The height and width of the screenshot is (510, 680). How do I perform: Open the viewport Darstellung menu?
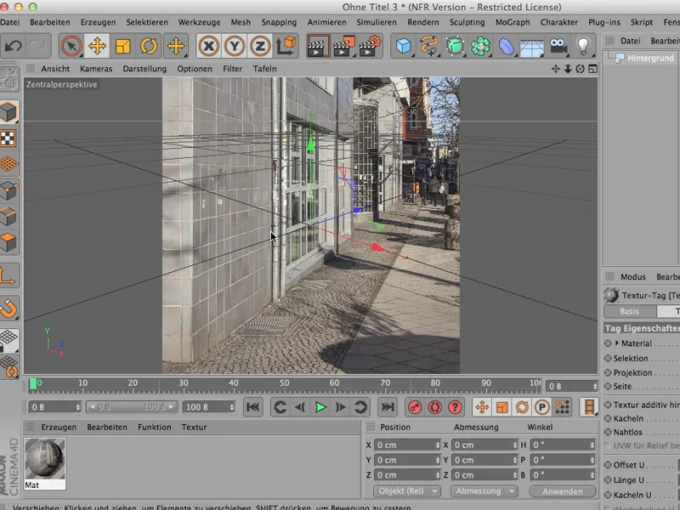[144, 69]
